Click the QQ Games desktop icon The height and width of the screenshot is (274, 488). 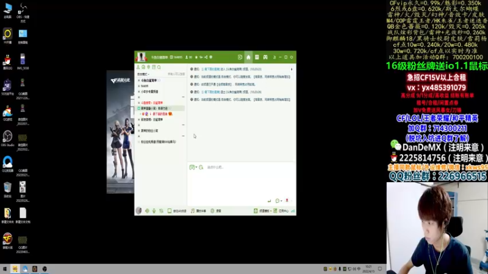[x=7, y=113]
